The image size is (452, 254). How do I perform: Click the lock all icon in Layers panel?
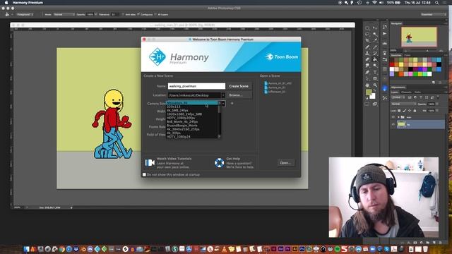tap(415, 111)
